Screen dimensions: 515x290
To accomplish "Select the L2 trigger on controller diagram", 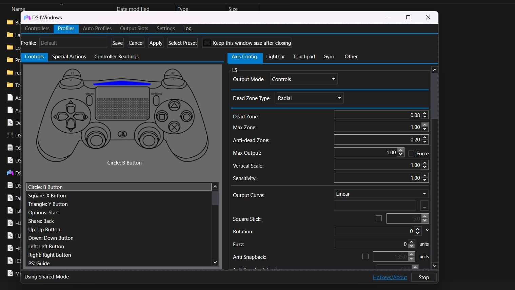I will (x=73, y=73).
